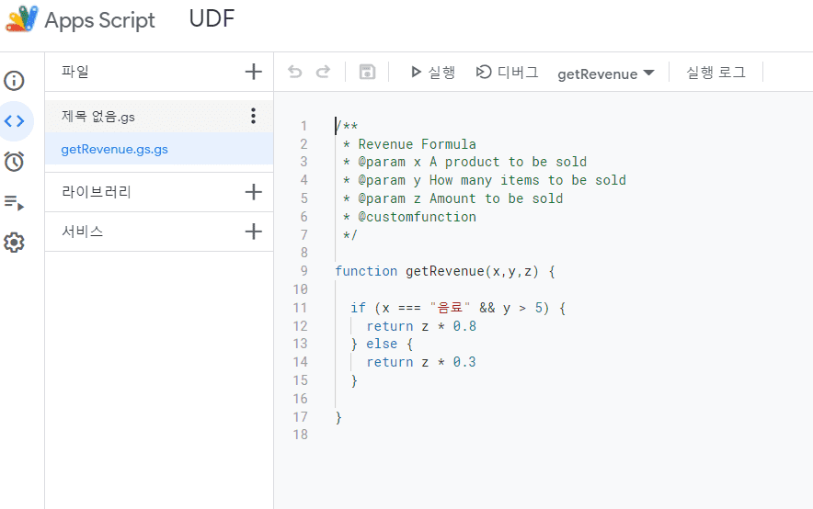This screenshot has width=813, height=509.
Task: Open Project Settings gear icon
Action: tap(14, 243)
